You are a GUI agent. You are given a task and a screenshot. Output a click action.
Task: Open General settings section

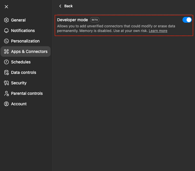pyautogui.click(x=26, y=20)
